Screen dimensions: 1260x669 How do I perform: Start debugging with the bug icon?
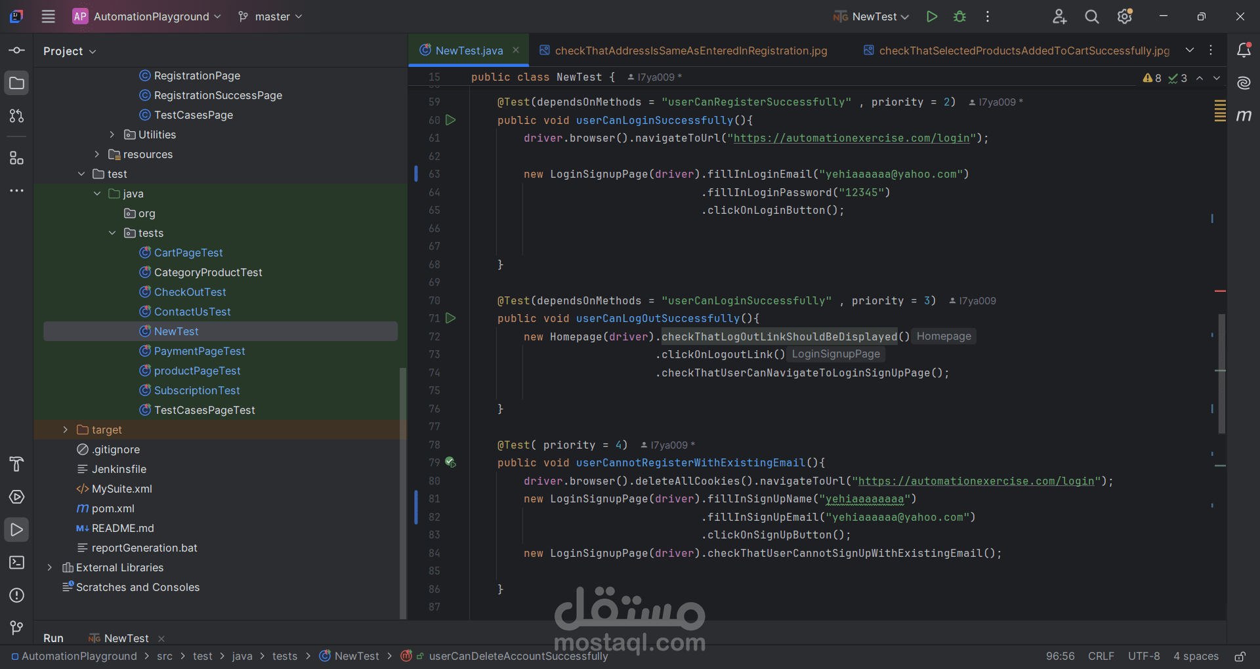(x=959, y=16)
